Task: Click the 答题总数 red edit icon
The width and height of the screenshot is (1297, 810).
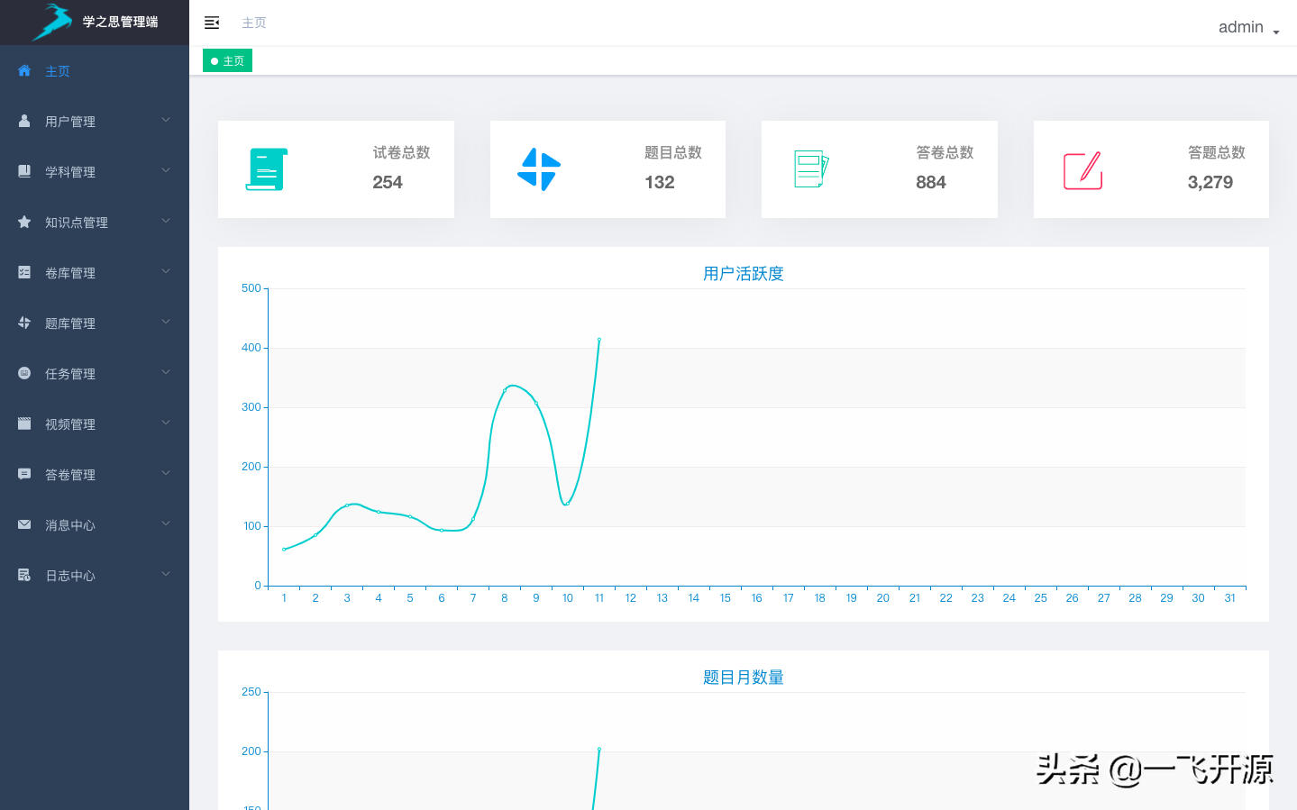Action: coord(1082,170)
